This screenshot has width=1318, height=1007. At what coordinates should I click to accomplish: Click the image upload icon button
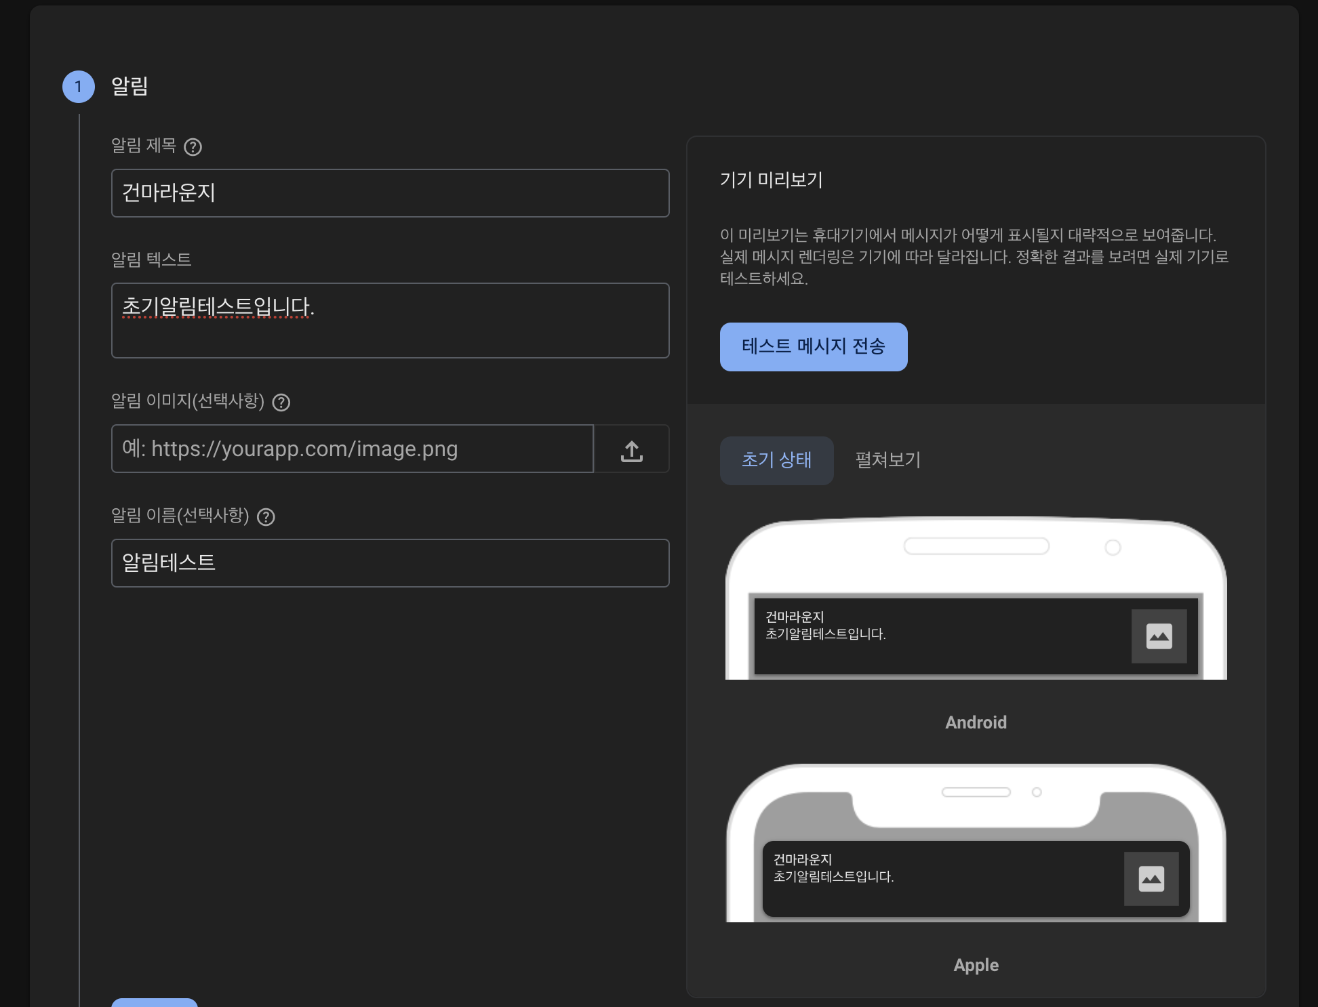coord(631,449)
